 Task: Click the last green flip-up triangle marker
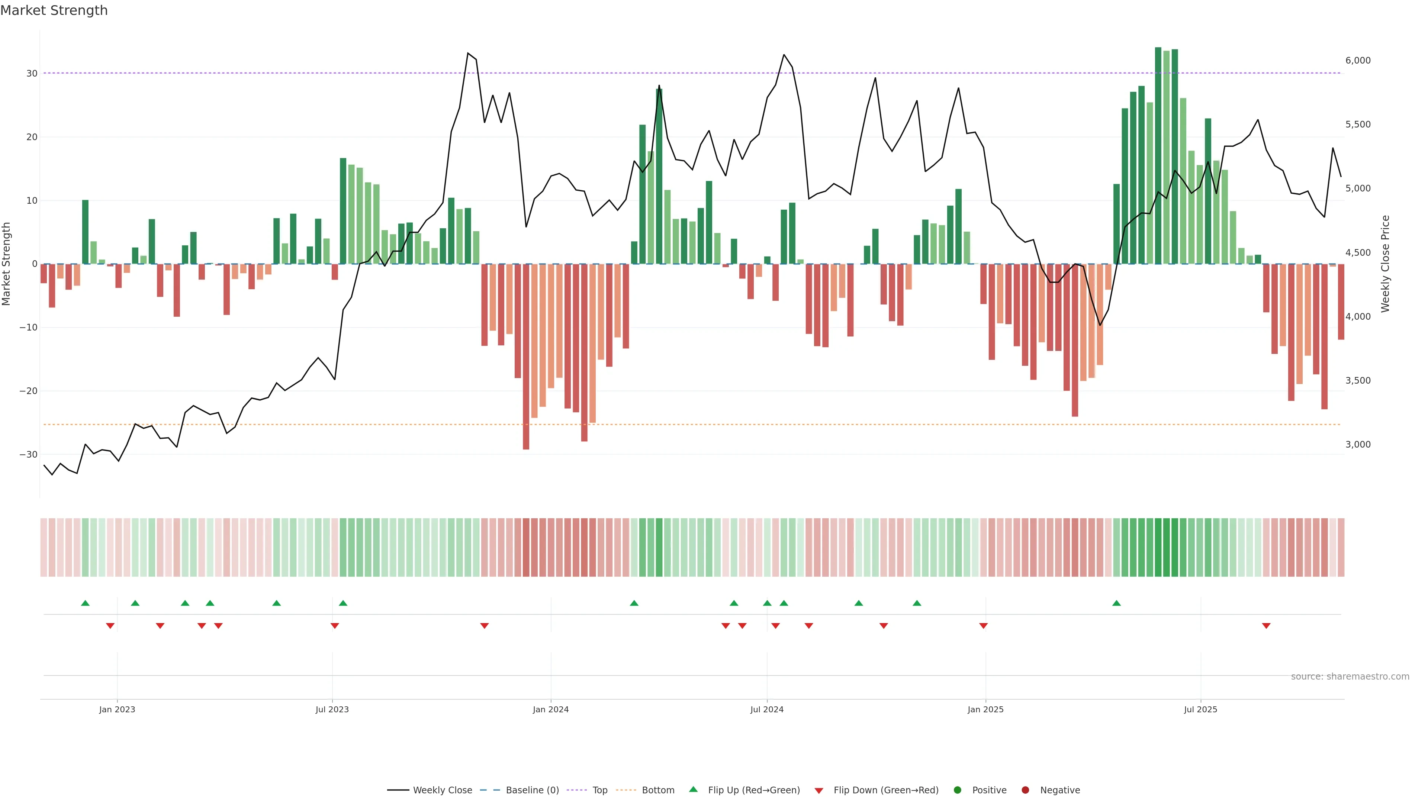click(1116, 603)
